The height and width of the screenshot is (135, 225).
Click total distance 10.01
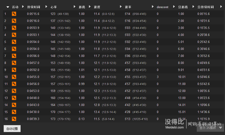(x=182, y=77)
